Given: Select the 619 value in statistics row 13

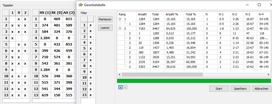Looking at the screenshot, I should click(x=45, y=95).
